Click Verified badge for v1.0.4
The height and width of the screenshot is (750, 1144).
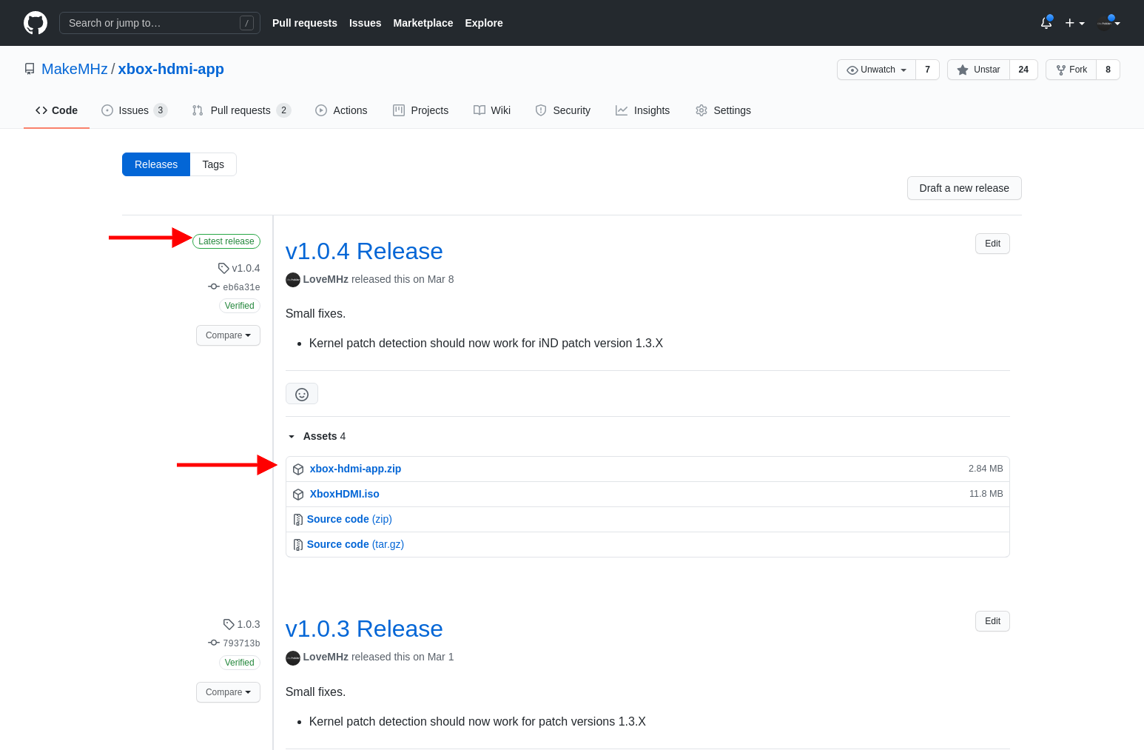pyautogui.click(x=240, y=306)
